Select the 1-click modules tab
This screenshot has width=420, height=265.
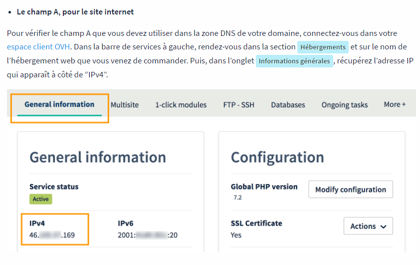tap(181, 105)
